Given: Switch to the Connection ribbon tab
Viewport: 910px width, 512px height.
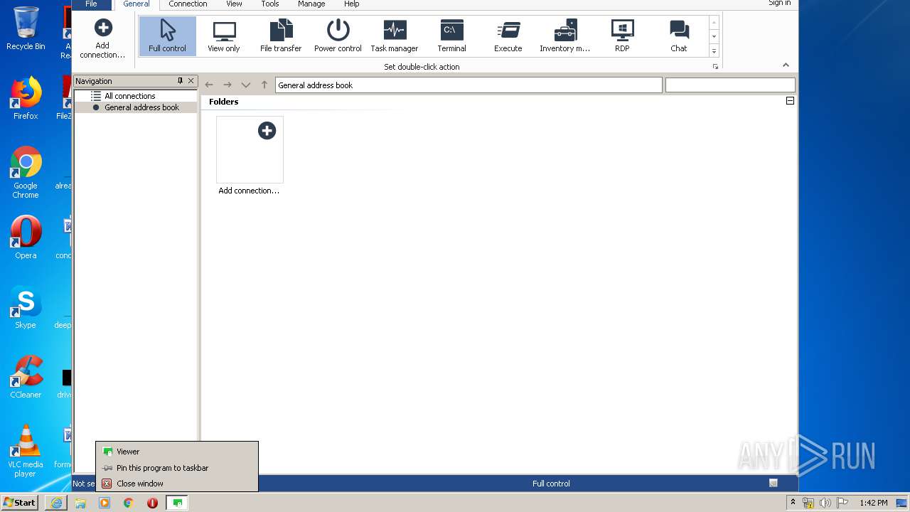Looking at the screenshot, I should (x=188, y=4).
